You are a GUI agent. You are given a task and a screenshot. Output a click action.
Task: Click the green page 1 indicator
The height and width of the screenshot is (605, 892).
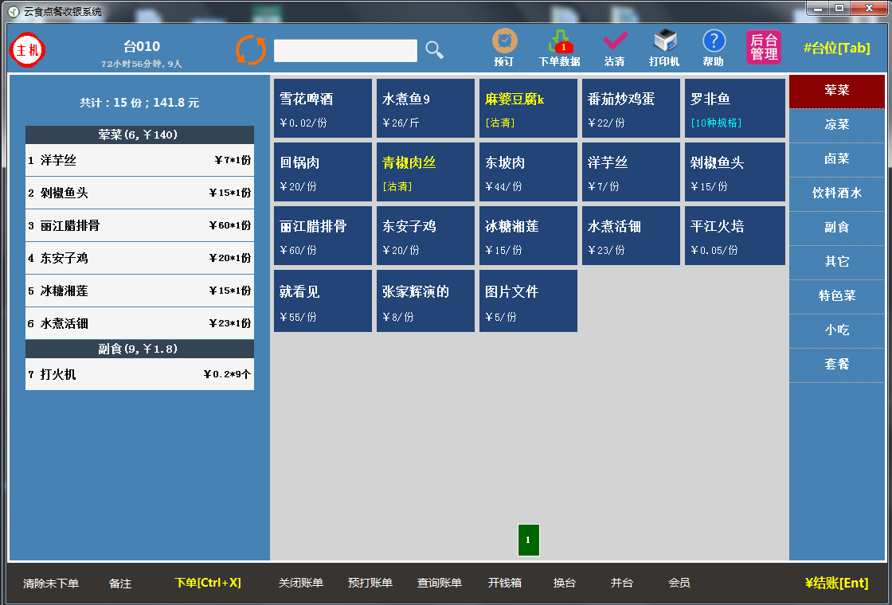point(528,540)
